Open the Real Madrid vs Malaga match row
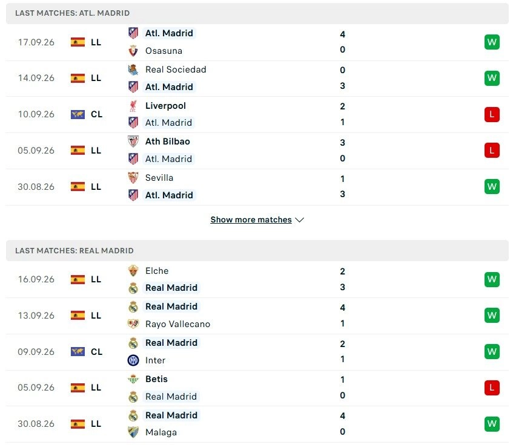Screen dimensions: 513x448 257,424
